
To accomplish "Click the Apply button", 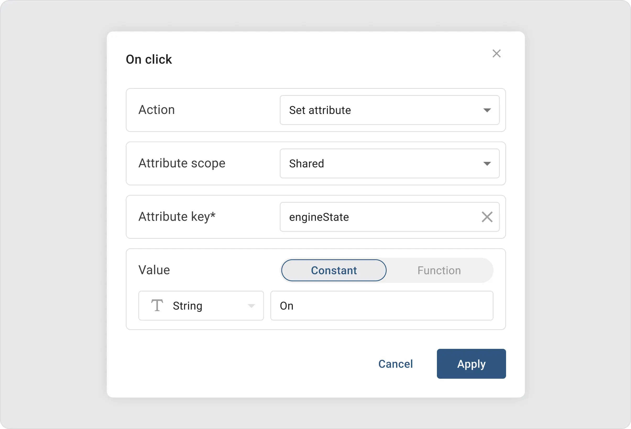I will (471, 364).
